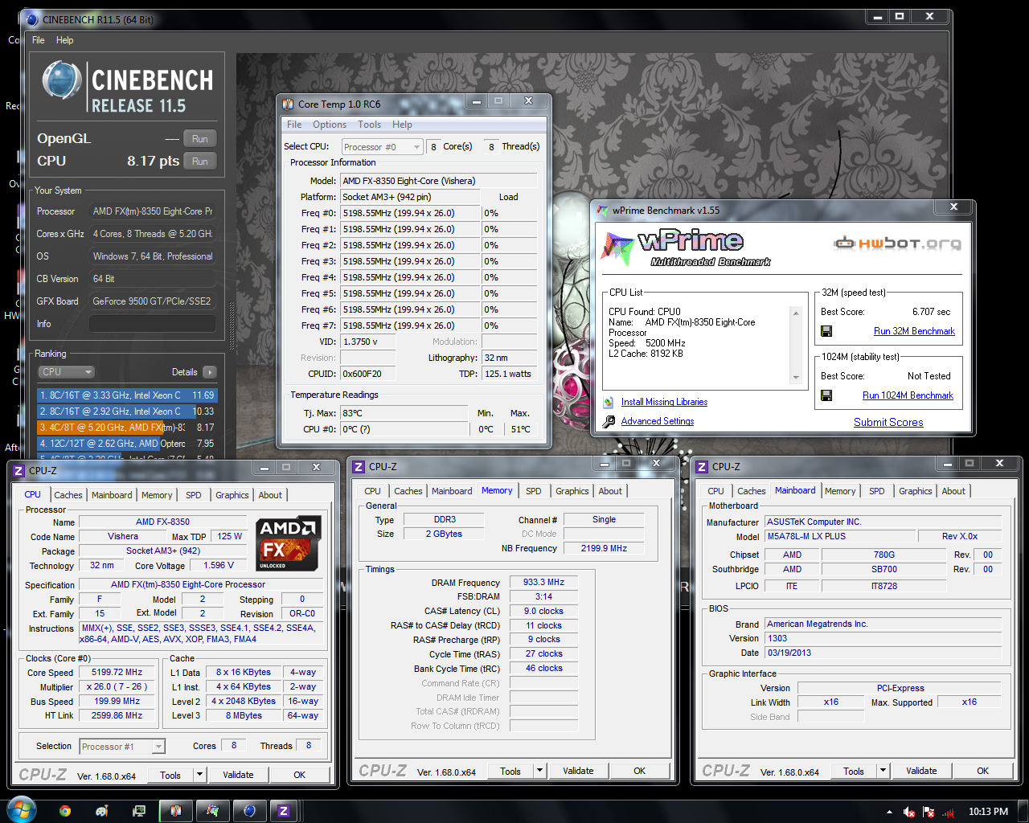The width and height of the screenshot is (1029, 823).
Task: Click the Cinebench sphere logo
Action: 62,82
